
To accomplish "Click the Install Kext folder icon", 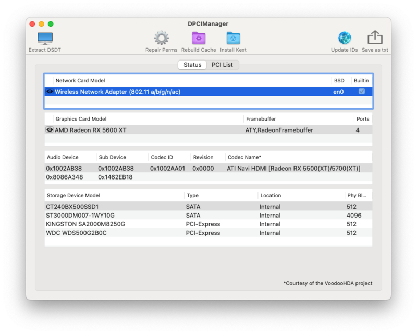I will click(233, 38).
